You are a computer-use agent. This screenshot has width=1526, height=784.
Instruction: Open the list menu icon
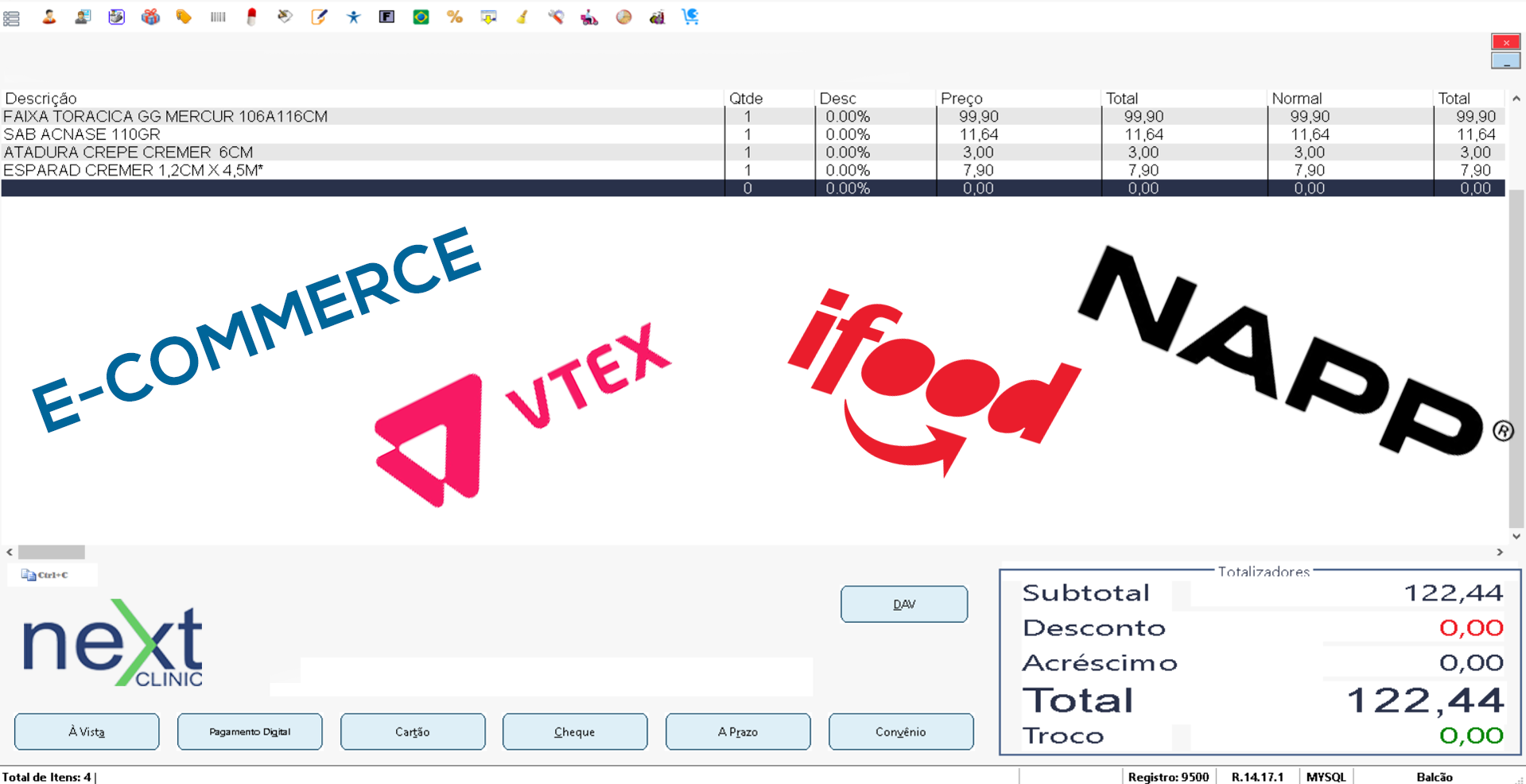[11, 18]
